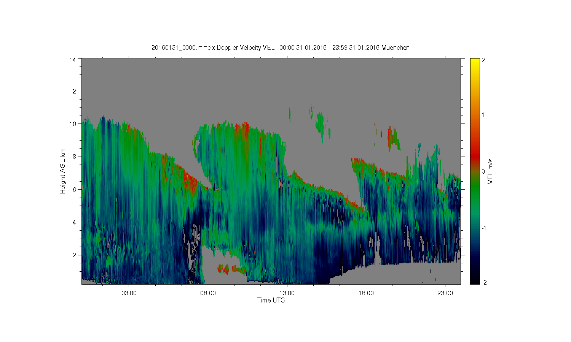Screen dimensions: 571x342
Task: Click the 03:00 time tick label
Action: click(x=129, y=293)
